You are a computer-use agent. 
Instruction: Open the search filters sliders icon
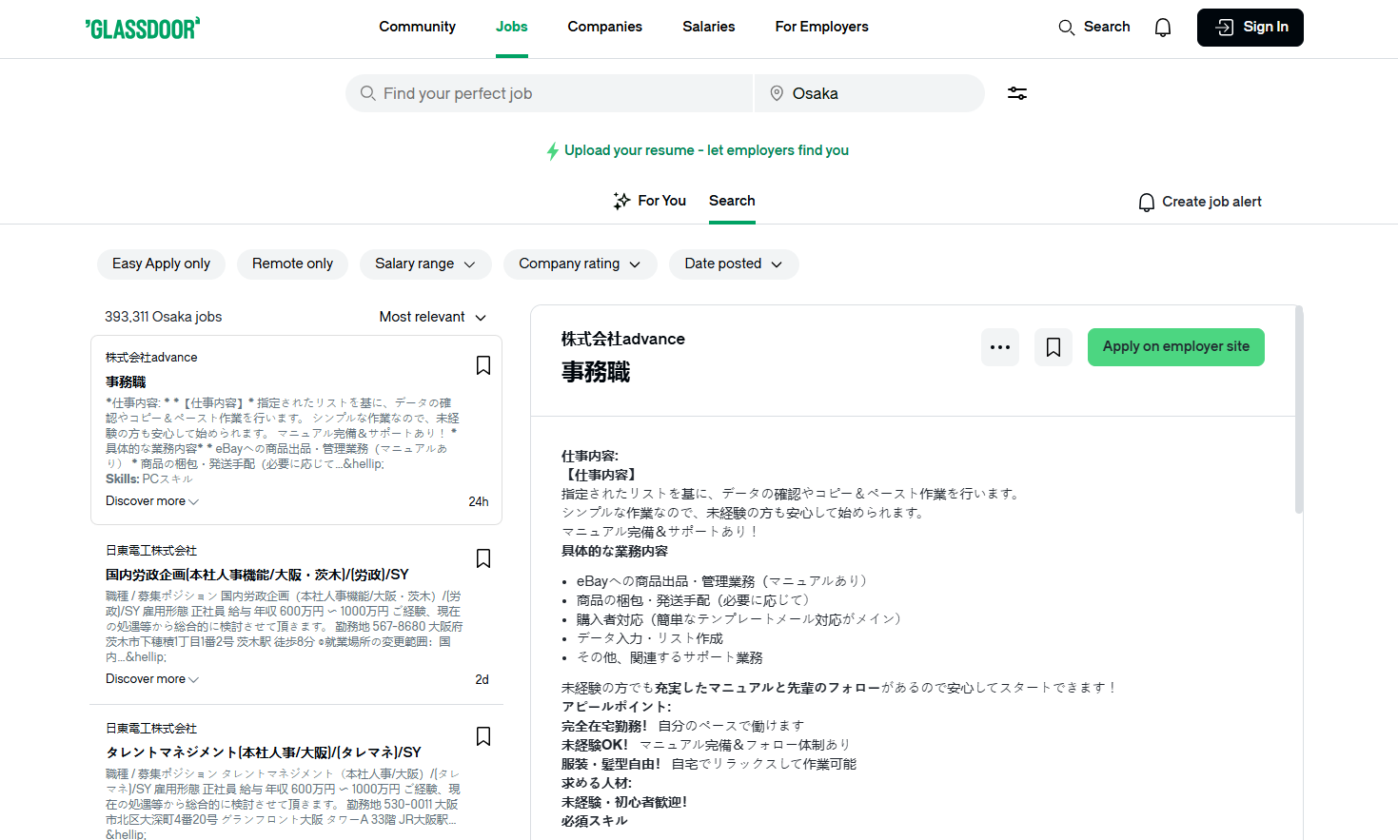click(1017, 93)
